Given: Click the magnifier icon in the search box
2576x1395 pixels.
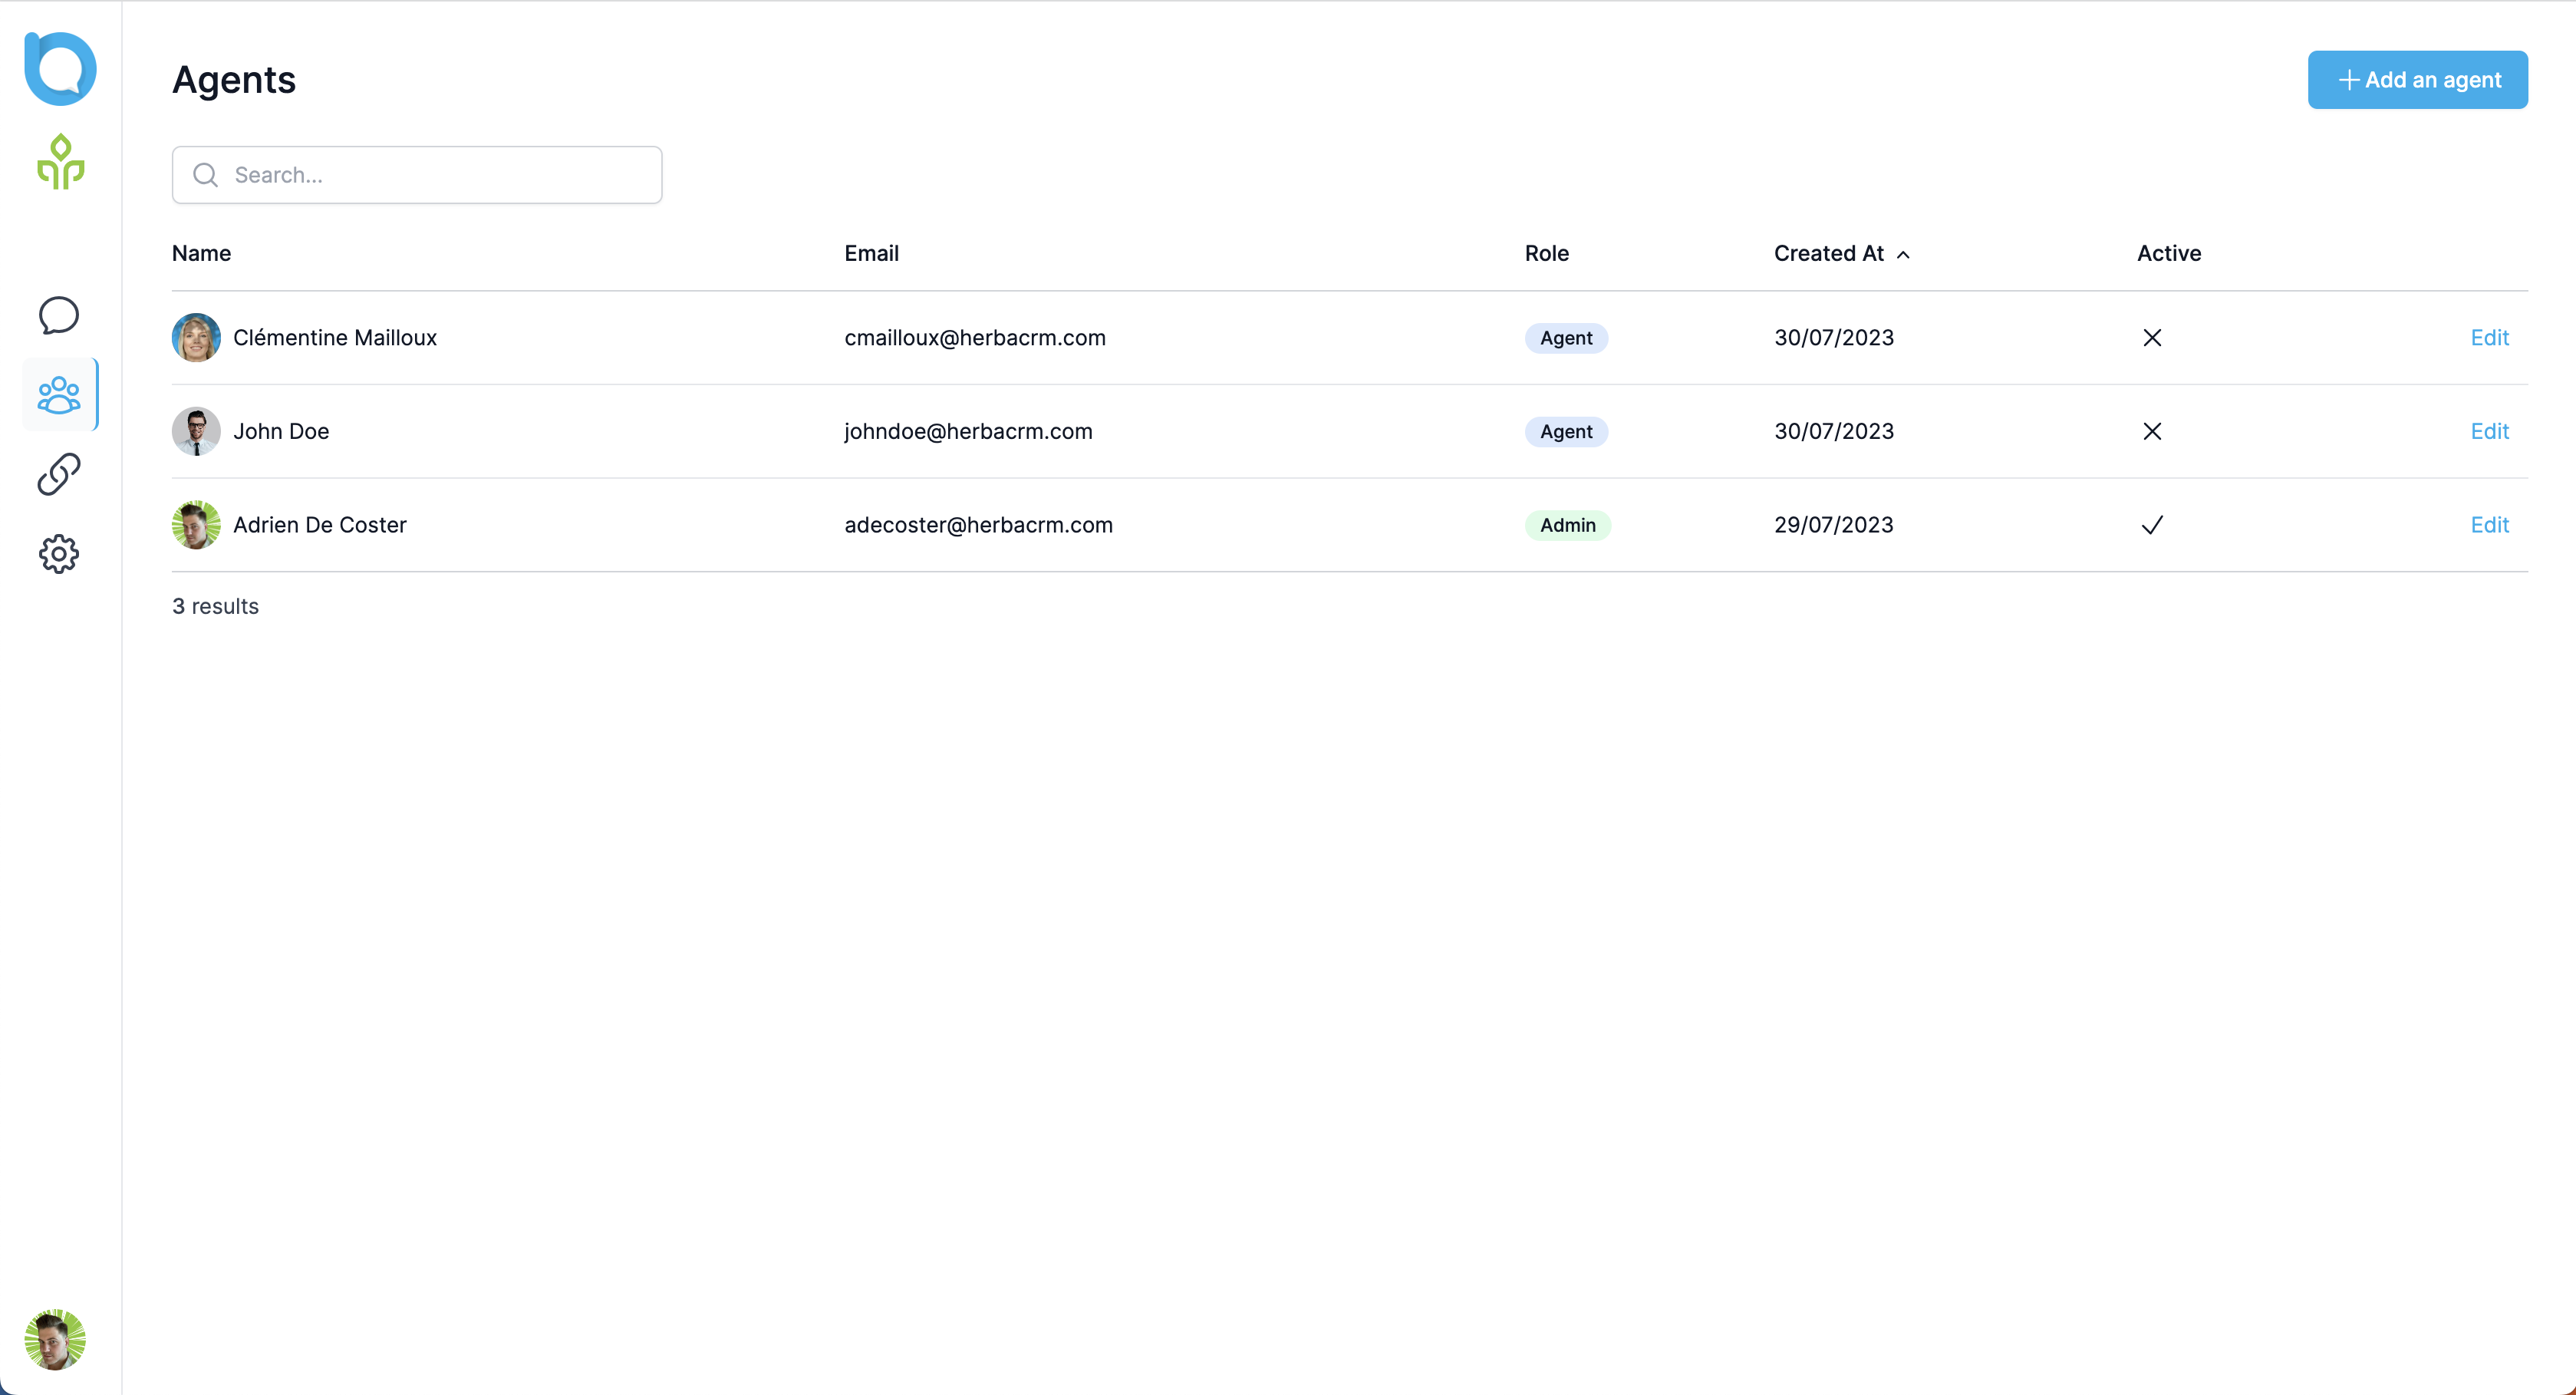Looking at the screenshot, I should (205, 175).
